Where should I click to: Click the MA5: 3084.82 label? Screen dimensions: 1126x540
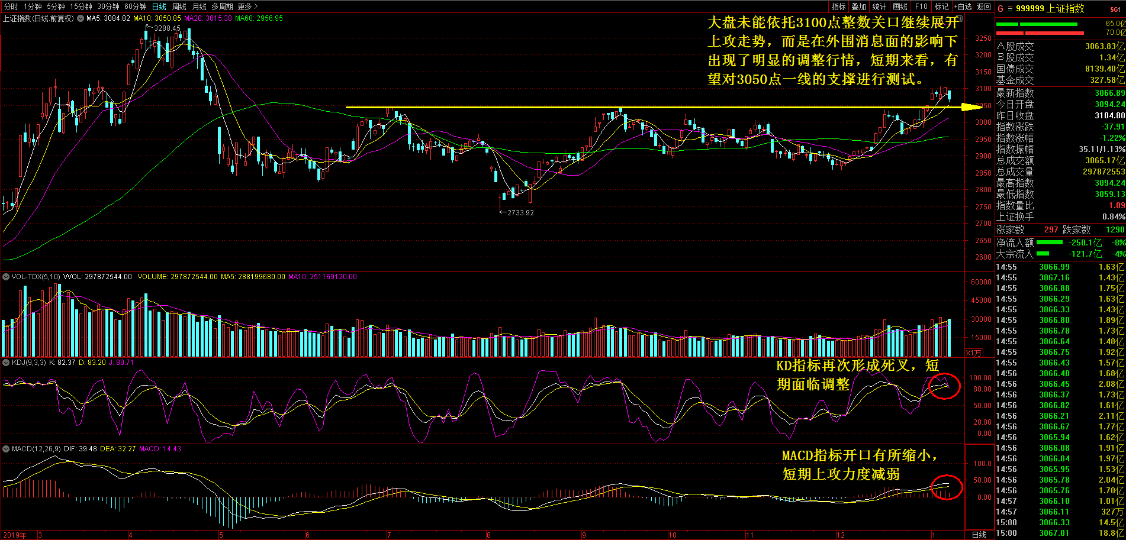click(108, 18)
